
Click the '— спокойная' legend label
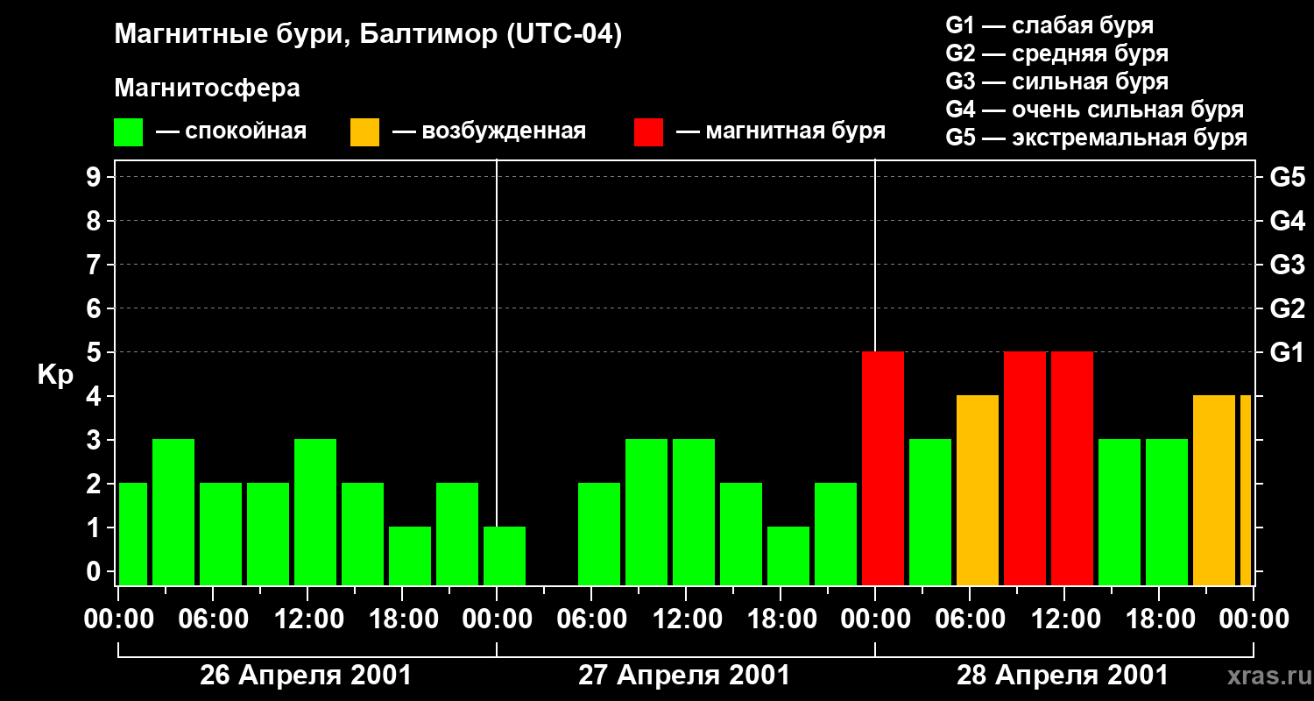tap(231, 131)
